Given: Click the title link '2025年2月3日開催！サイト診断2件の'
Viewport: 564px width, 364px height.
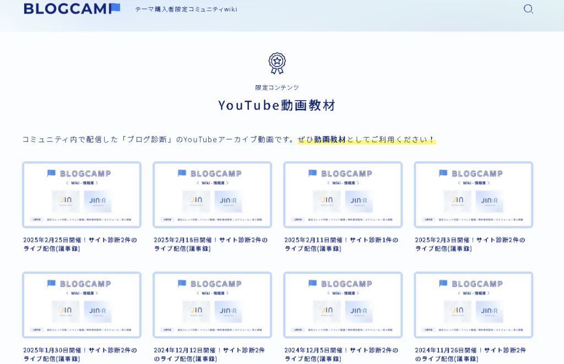Looking at the screenshot, I should coord(470,240).
